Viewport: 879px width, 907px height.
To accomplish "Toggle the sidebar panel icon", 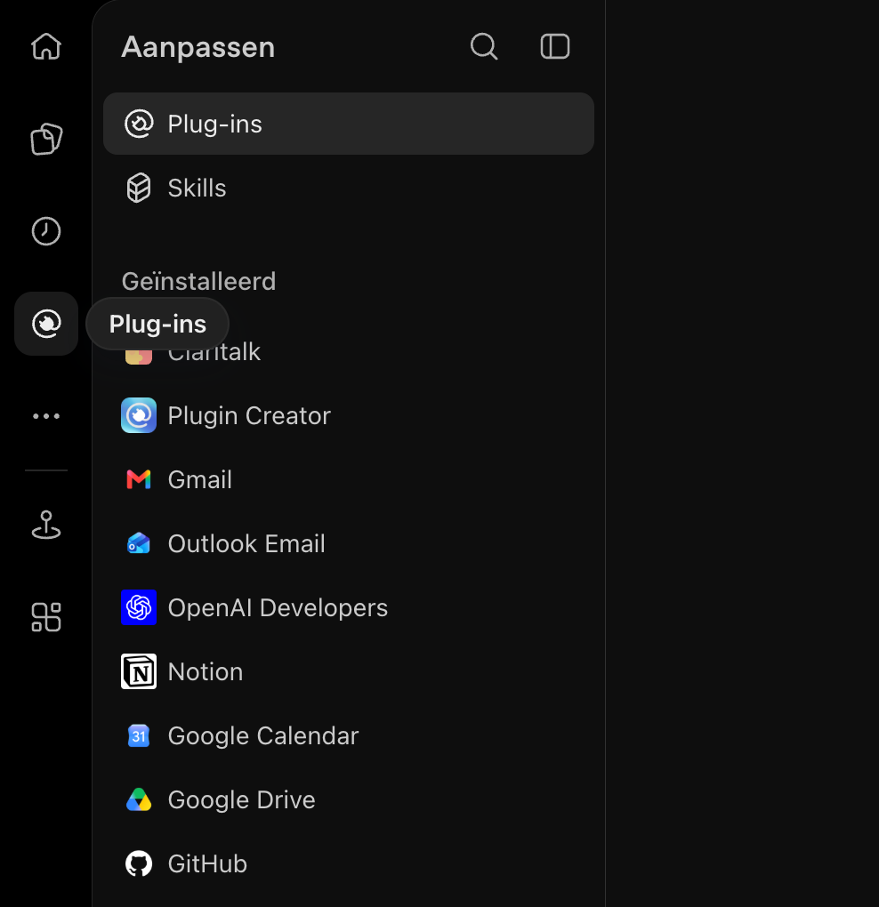I will 555,46.
